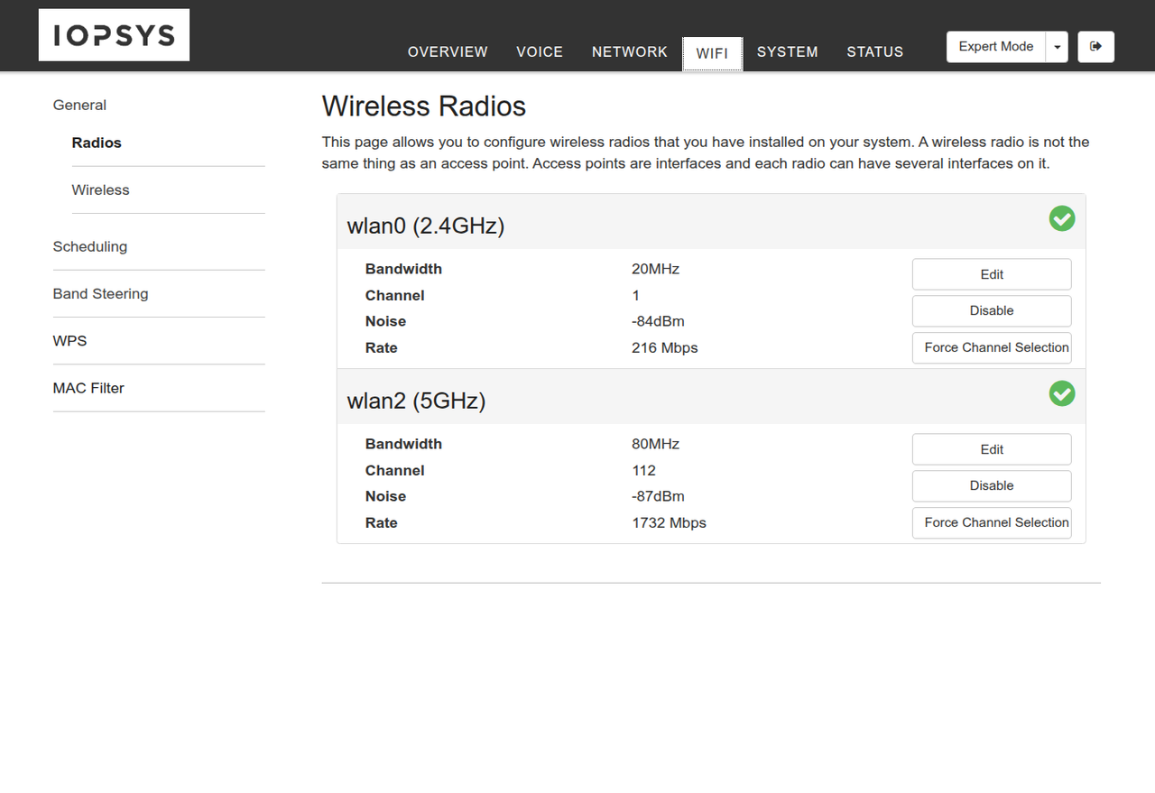Image resolution: width=1155 pixels, height=793 pixels.
Task: Open Scheduling in the sidebar
Action: 90,246
